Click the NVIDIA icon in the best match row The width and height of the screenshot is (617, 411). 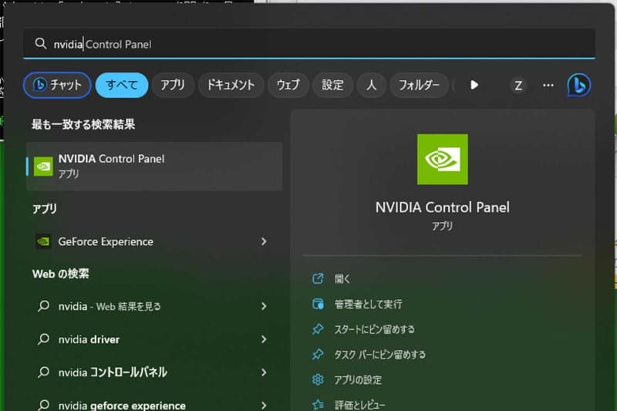[43, 167]
